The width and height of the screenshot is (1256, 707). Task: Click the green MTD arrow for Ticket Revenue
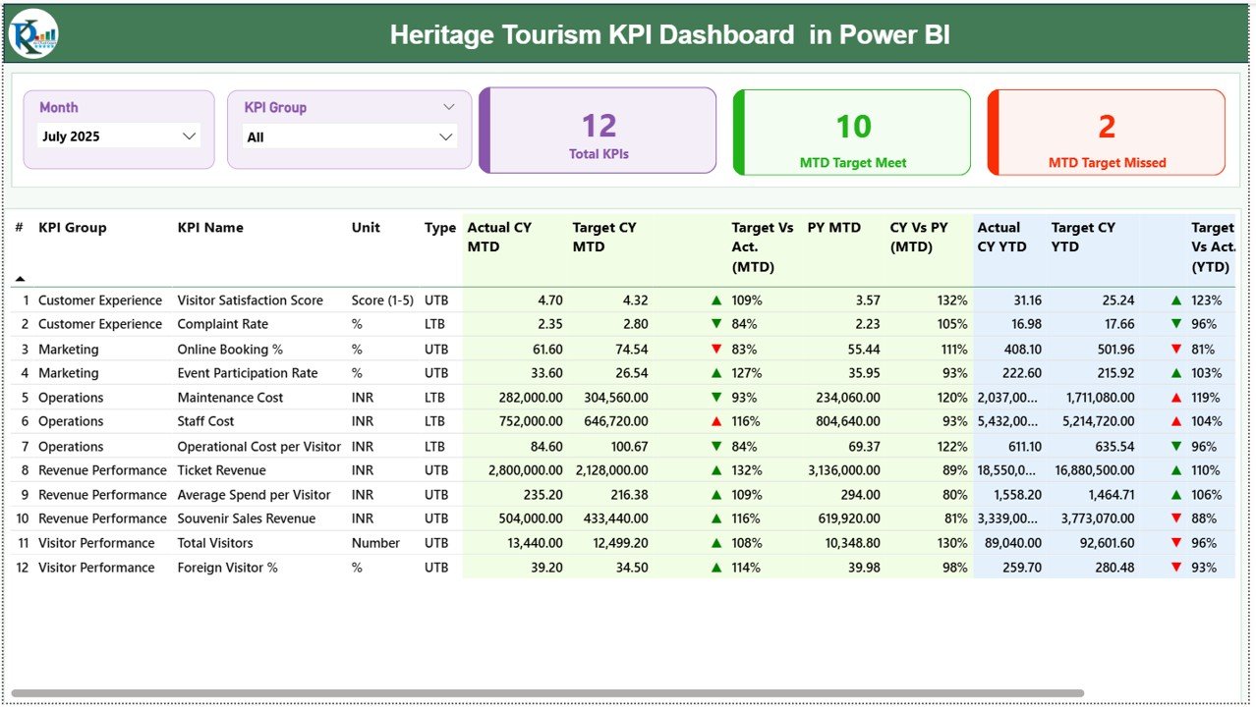pyautogui.click(x=716, y=470)
